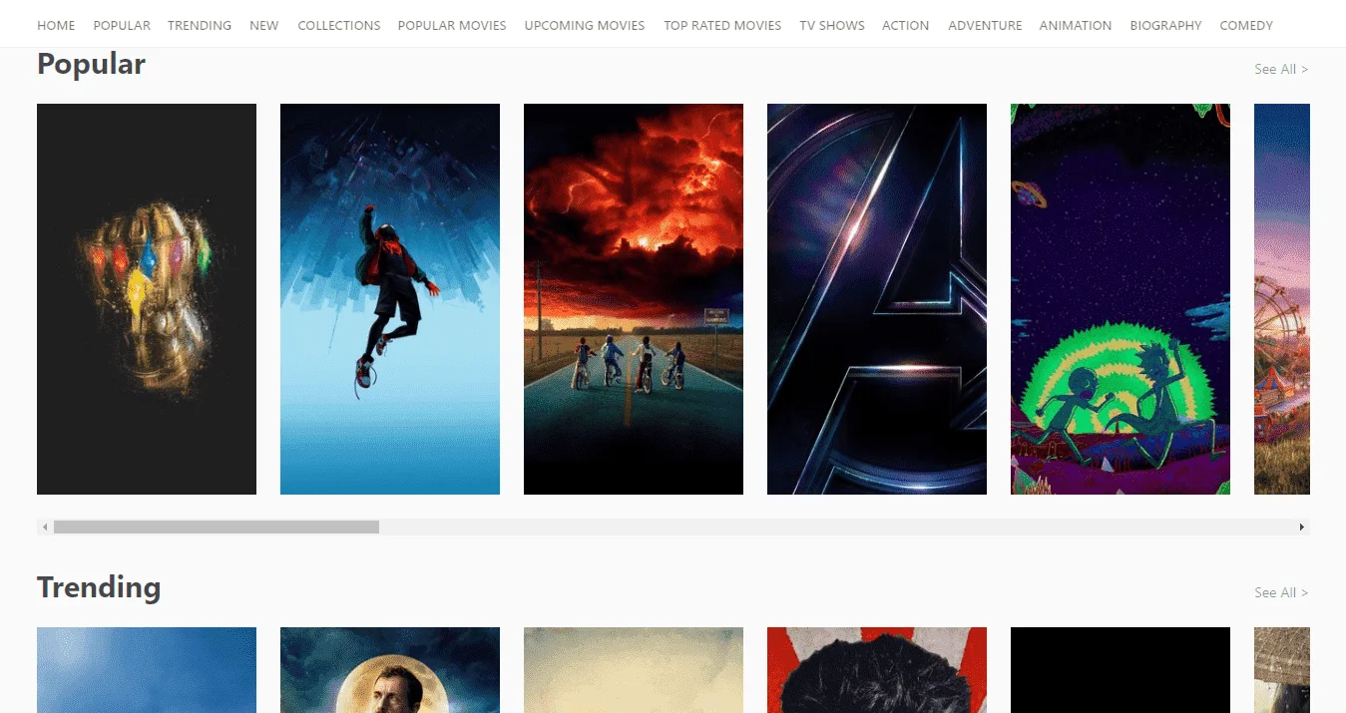Go to the POPULAR nav item
Image resolution: width=1346 pixels, height=713 pixels.
pyautogui.click(x=122, y=25)
